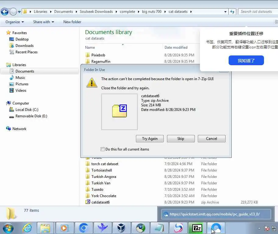Expand chevron after complete in breadcrumb
Image resolution: width=278 pixels, height=234 pixels.
pyautogui.click(x=138, y=12)
